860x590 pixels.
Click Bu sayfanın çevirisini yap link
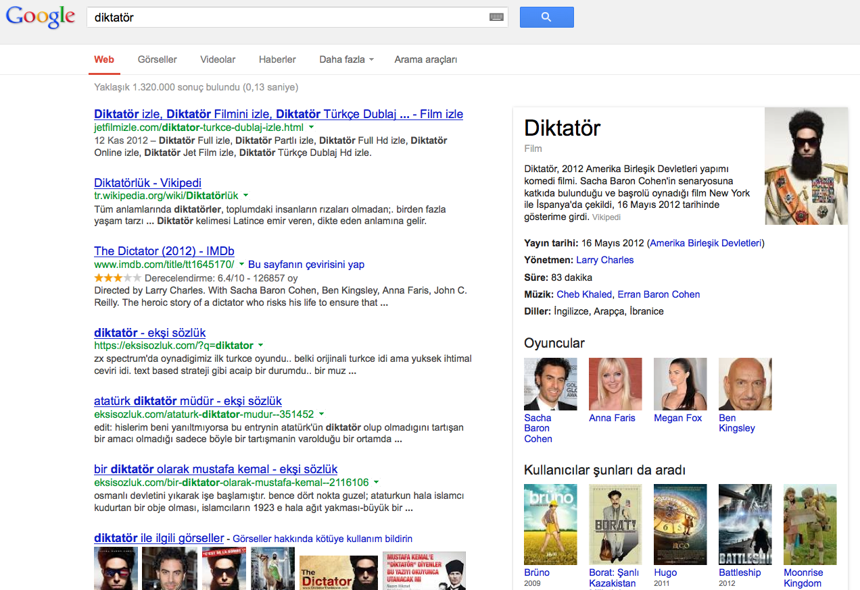(306, 265)
